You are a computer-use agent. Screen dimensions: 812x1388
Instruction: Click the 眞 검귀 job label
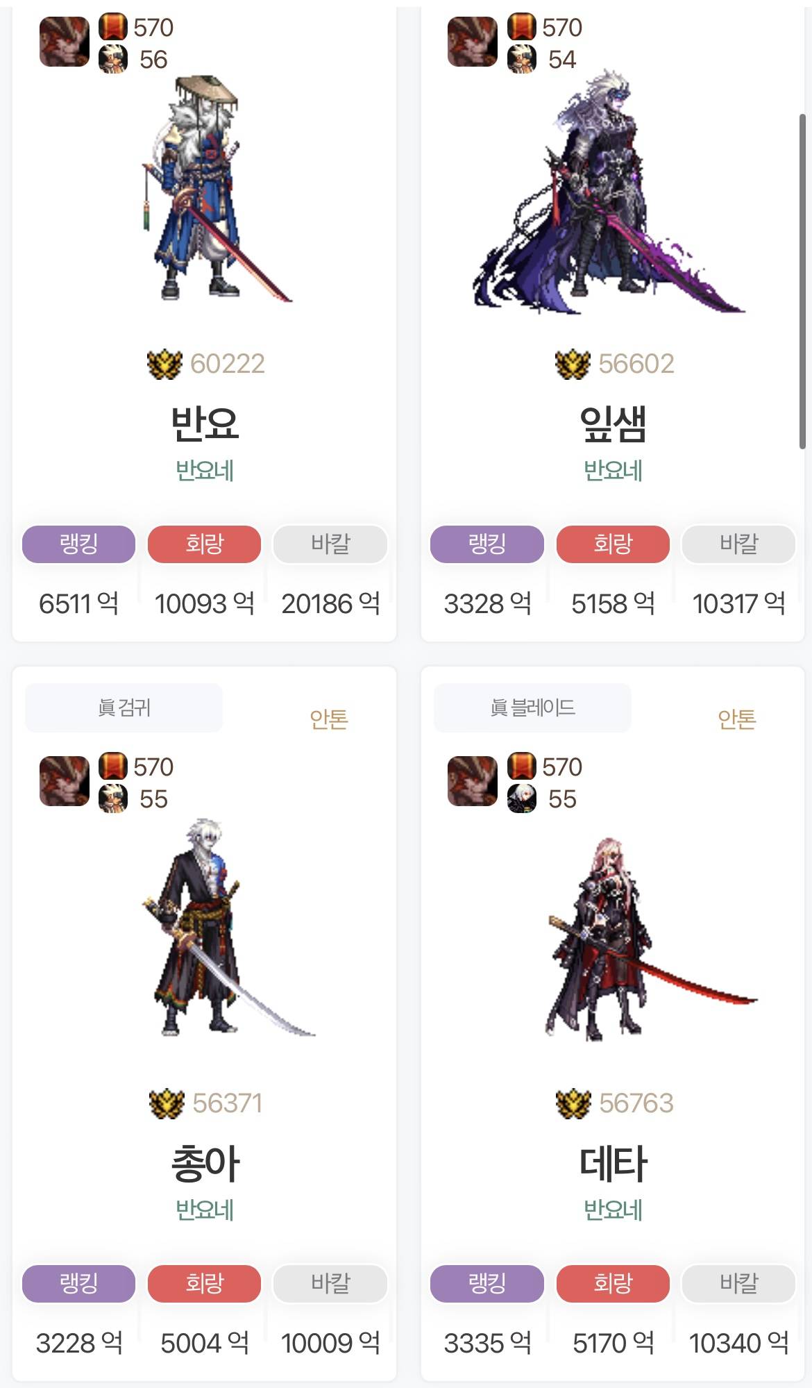coord(124,708)
